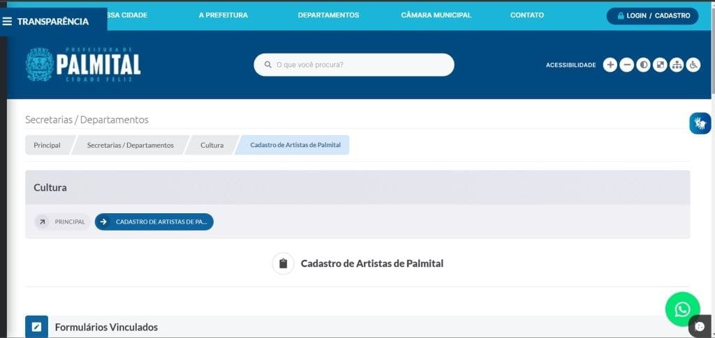Go to Principal in the breadcrumb
This screenshot has height=338, width=715.
47,145
